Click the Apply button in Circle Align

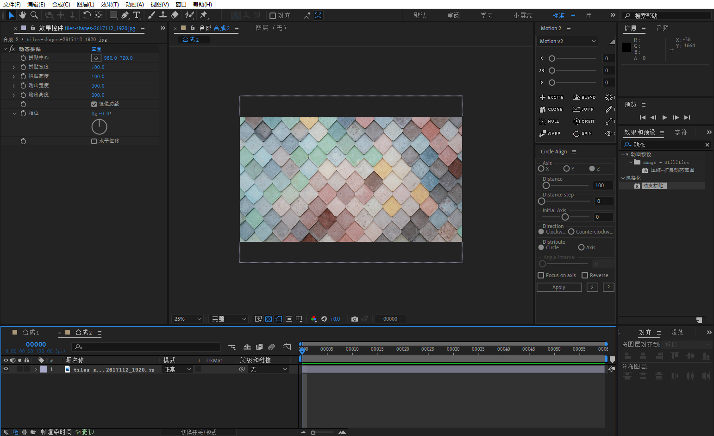click(559, 287)
